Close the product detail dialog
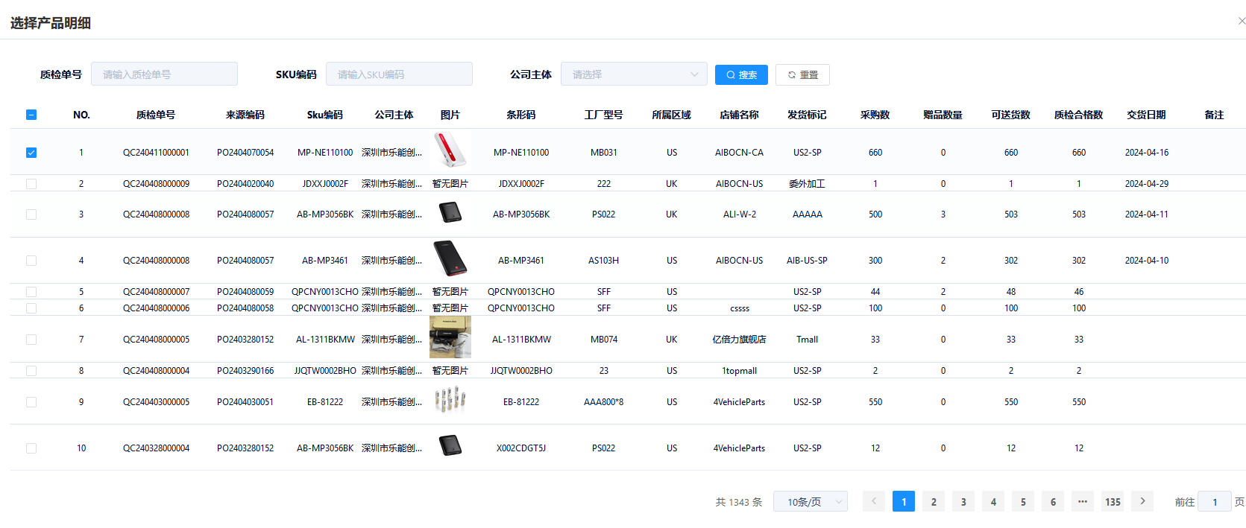 (1241, 21)
